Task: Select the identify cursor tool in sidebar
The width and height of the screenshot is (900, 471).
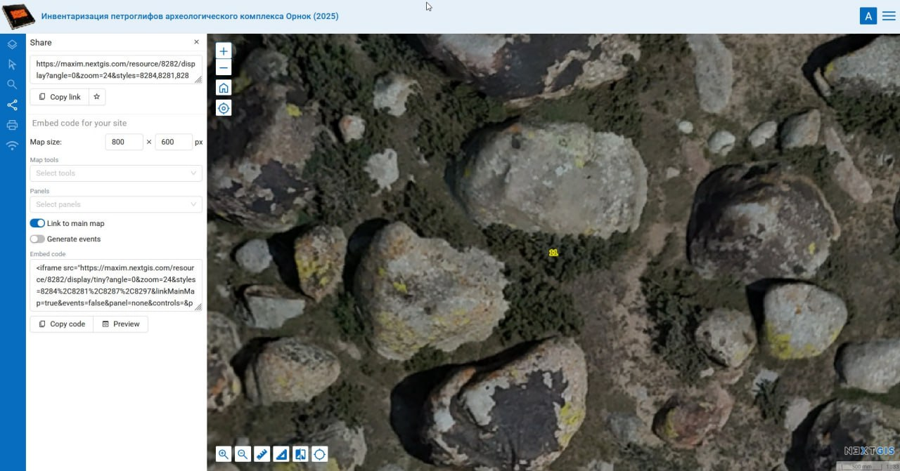Action: coord(12,65)
